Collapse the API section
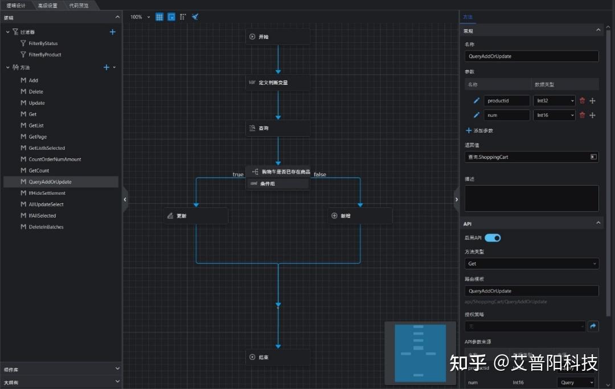This screenshot has height=389, width=615. tap(598, 223)
